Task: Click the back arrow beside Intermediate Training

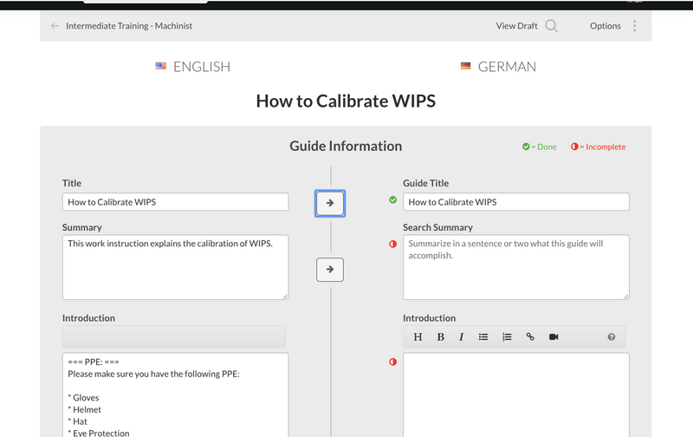Action: pos(55,26)
